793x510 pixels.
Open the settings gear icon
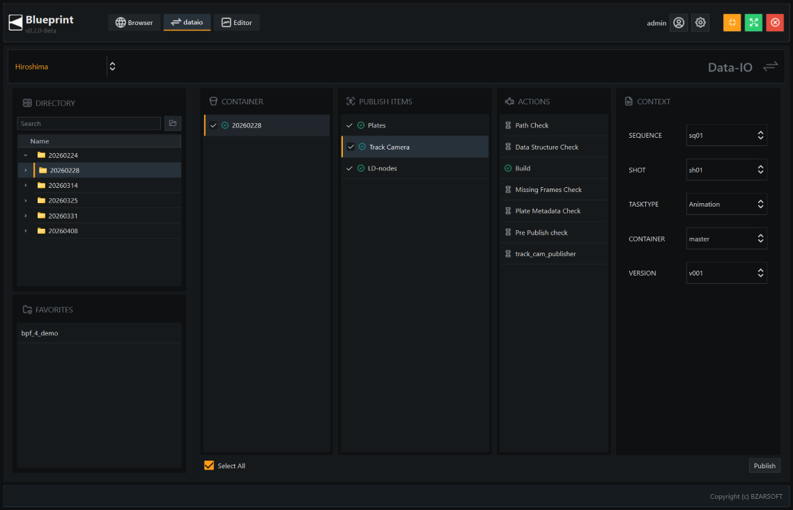click(700, 23)
